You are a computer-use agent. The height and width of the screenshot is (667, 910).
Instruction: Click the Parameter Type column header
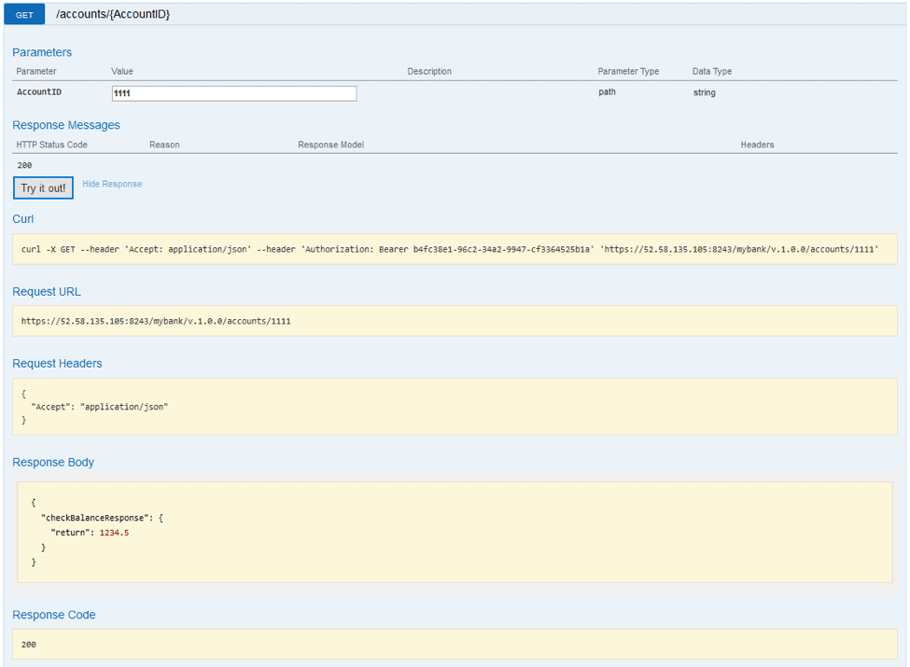(628, 71)
